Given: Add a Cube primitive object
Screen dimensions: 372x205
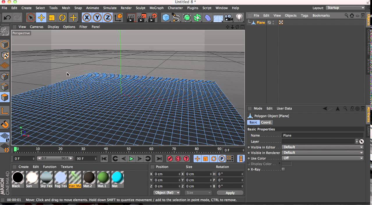Looking at the screenshot, I should pos(166,18).
